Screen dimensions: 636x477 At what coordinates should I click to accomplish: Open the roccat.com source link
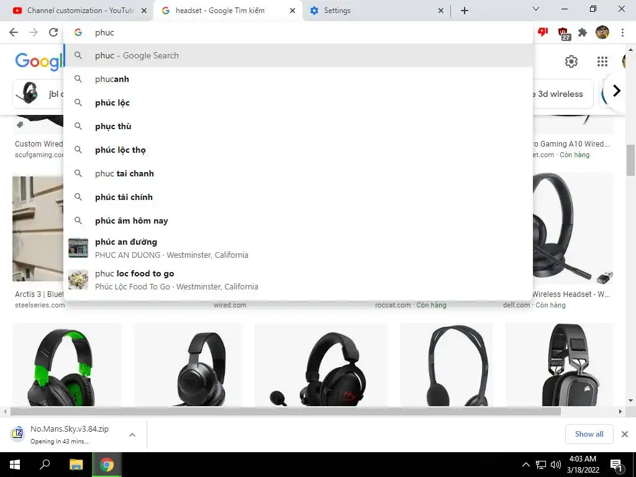pyautogui.click(x=393, y=305)
